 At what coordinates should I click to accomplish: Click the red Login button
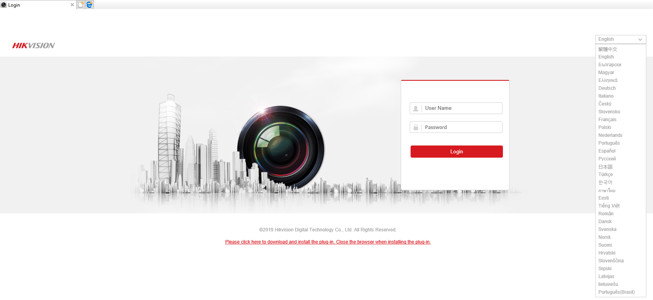click(x=457, y=151)
